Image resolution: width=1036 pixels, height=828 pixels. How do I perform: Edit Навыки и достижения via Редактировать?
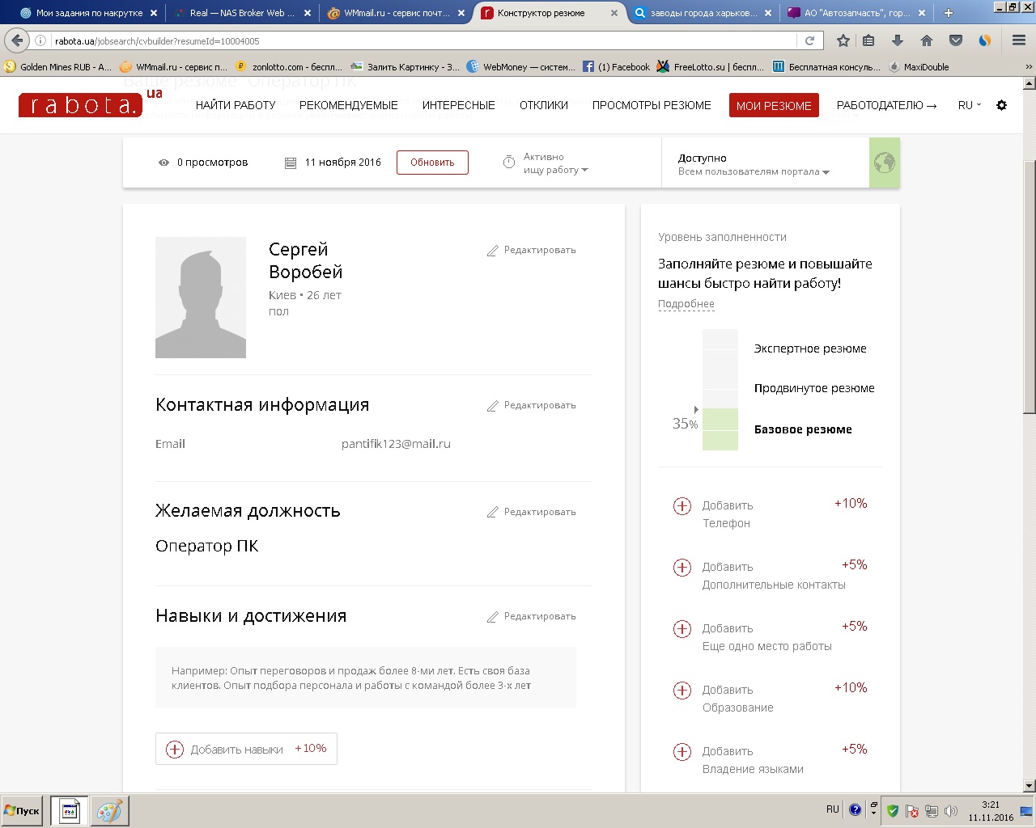pos(532,617)
